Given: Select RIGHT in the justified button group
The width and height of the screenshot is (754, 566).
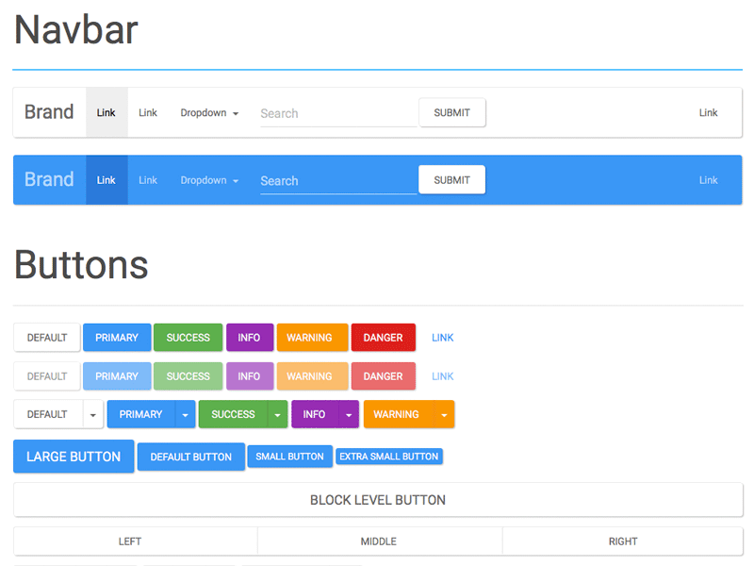Looking at the screenshot, I should tap(623, 541).
